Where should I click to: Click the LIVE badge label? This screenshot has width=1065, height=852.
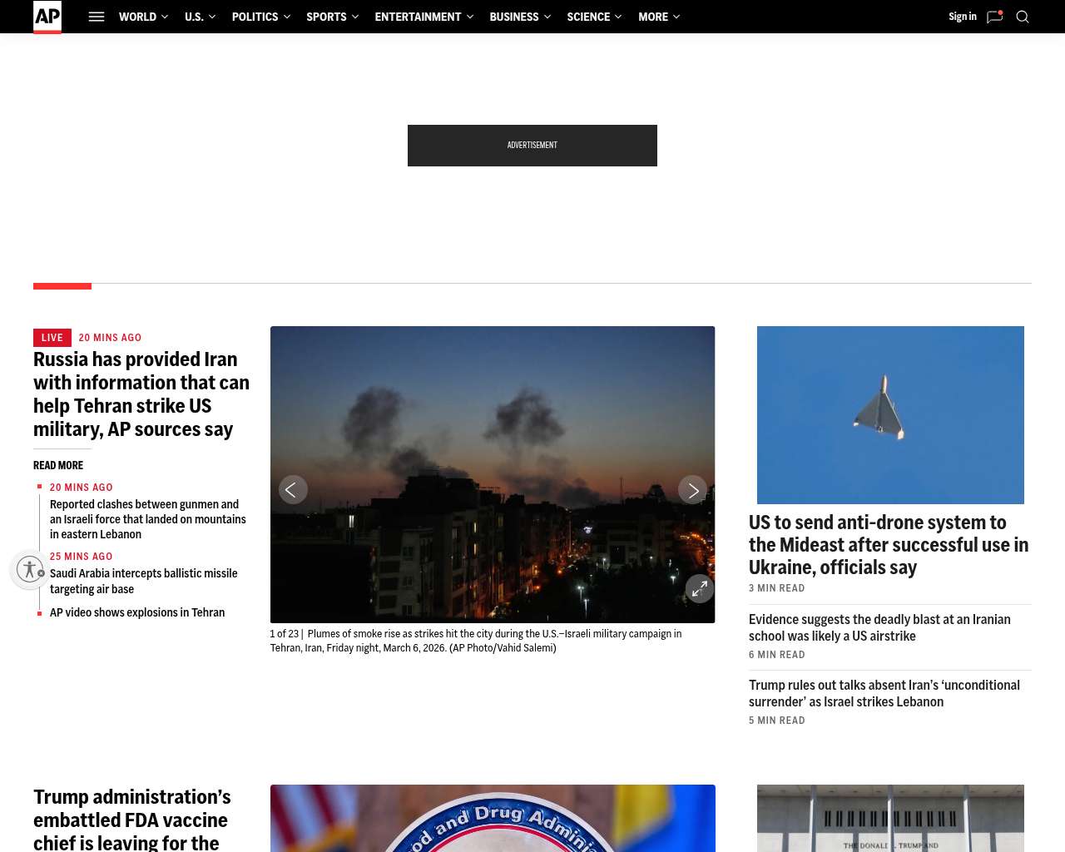click(52, 338)
